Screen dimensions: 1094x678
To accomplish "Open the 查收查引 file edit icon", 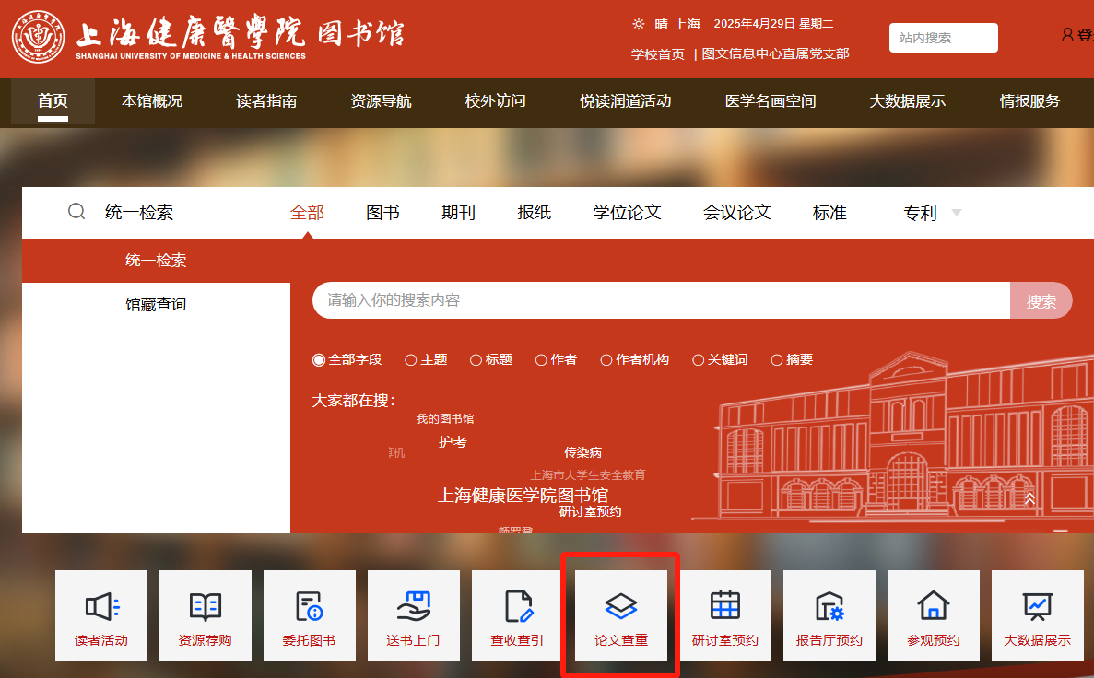I will [x=518, y=606].
